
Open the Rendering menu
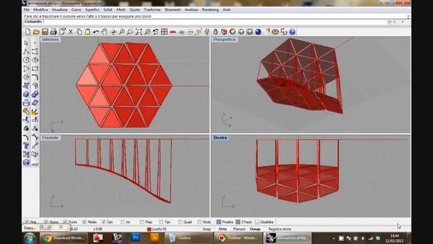[x=210, y=9]
